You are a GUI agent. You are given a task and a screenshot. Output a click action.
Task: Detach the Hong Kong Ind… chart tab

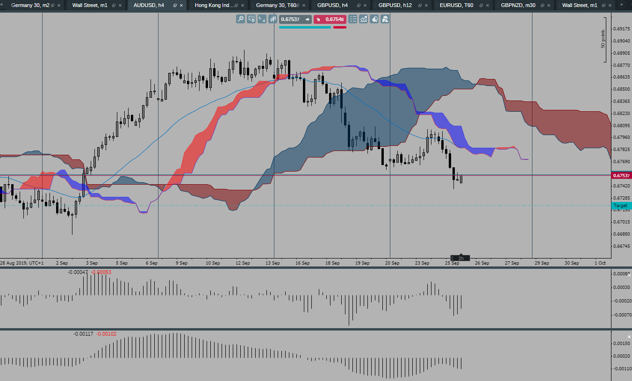[x=236, y=6]
